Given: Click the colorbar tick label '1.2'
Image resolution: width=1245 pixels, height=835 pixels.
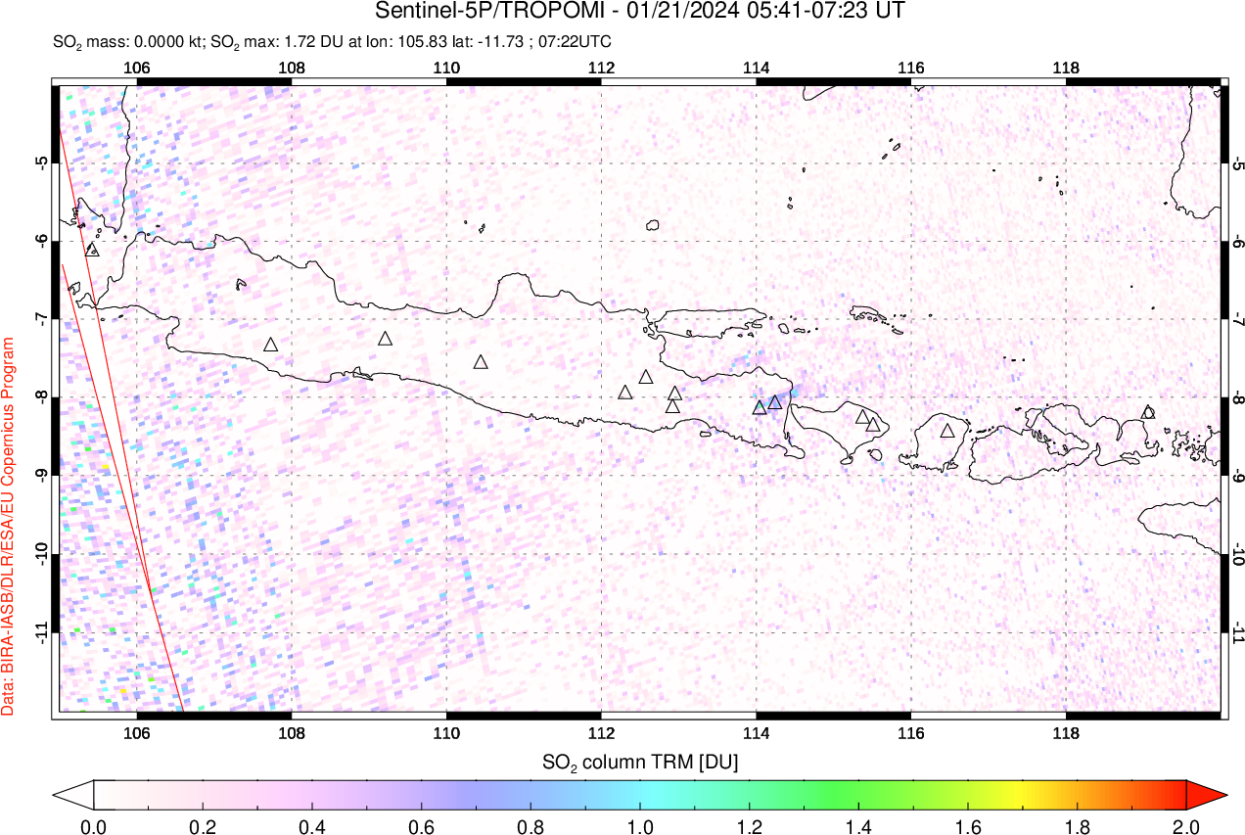Looking at the screenshot, I should pyautogui.click(x=750, y=825).
